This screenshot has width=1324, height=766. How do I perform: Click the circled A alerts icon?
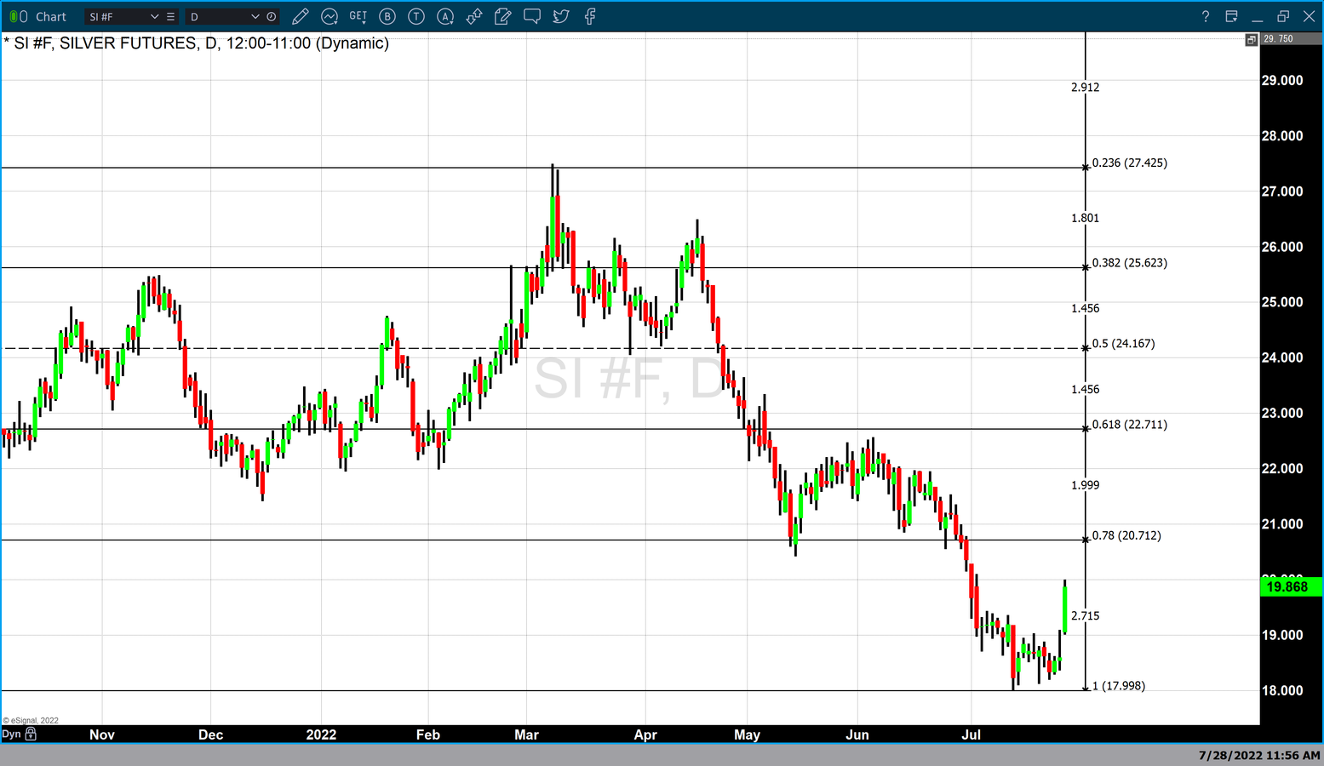(445, 16)
